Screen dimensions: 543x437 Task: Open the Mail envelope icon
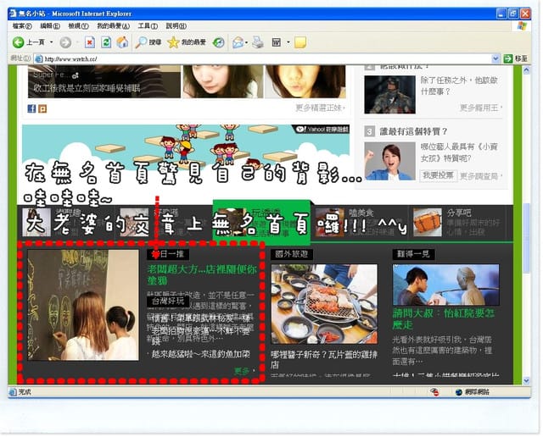238,42
